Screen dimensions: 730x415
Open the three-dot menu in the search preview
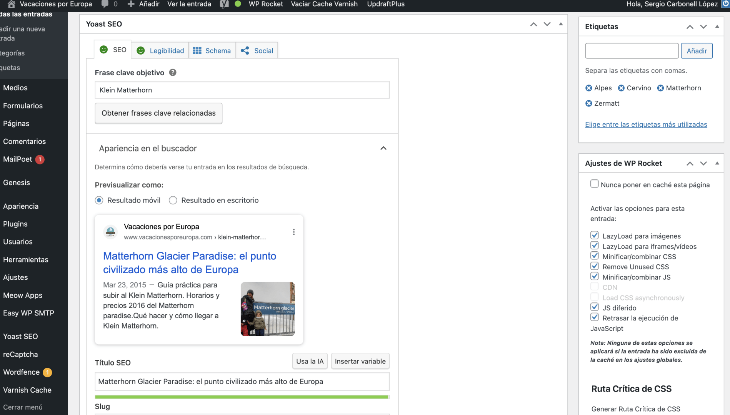pos(294,232)
